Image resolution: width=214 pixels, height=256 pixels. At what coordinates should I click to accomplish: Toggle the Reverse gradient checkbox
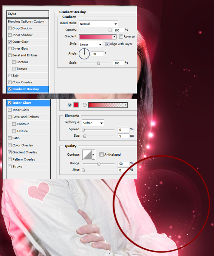click(x=121, y=36)
